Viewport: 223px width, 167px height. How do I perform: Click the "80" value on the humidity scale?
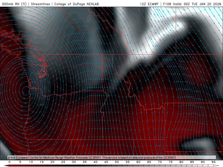tap(181, 162)
